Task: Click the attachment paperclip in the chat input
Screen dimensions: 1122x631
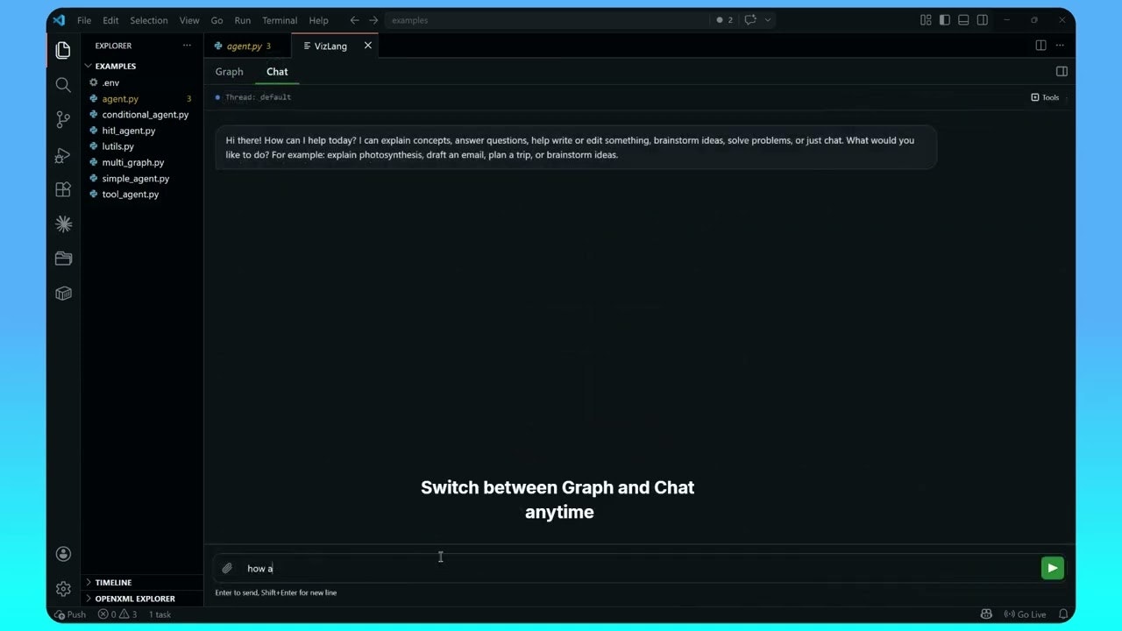Action: (x=227, y=568)
